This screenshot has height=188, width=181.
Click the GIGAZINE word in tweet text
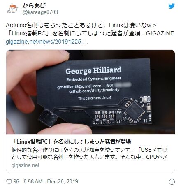click(160, 33)
